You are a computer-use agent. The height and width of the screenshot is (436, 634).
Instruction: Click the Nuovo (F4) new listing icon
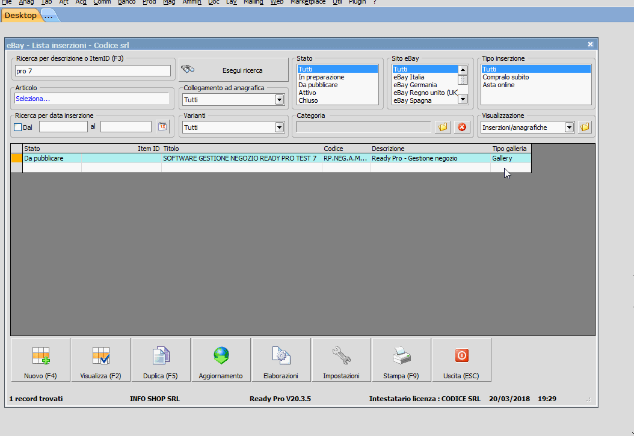[x=40, y=360]
